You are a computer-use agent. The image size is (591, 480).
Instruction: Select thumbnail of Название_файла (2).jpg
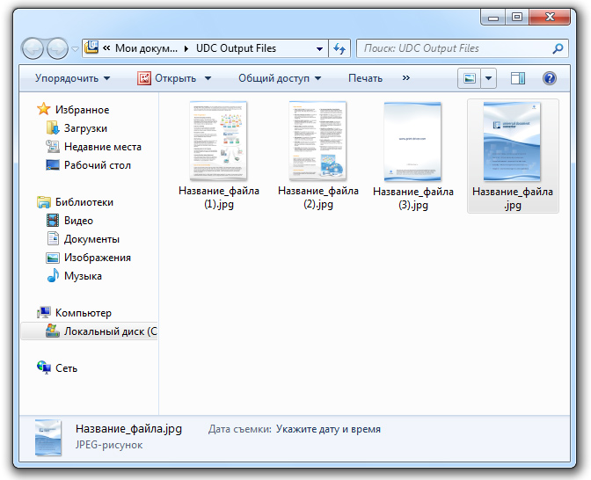(318, 141)
